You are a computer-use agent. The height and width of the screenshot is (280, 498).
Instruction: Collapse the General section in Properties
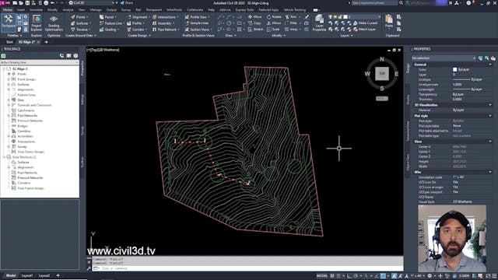pyautogui.click(x=490, y=65)
